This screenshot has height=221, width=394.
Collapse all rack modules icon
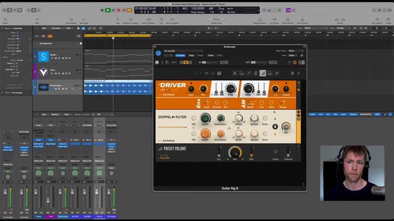click(299, 73)
